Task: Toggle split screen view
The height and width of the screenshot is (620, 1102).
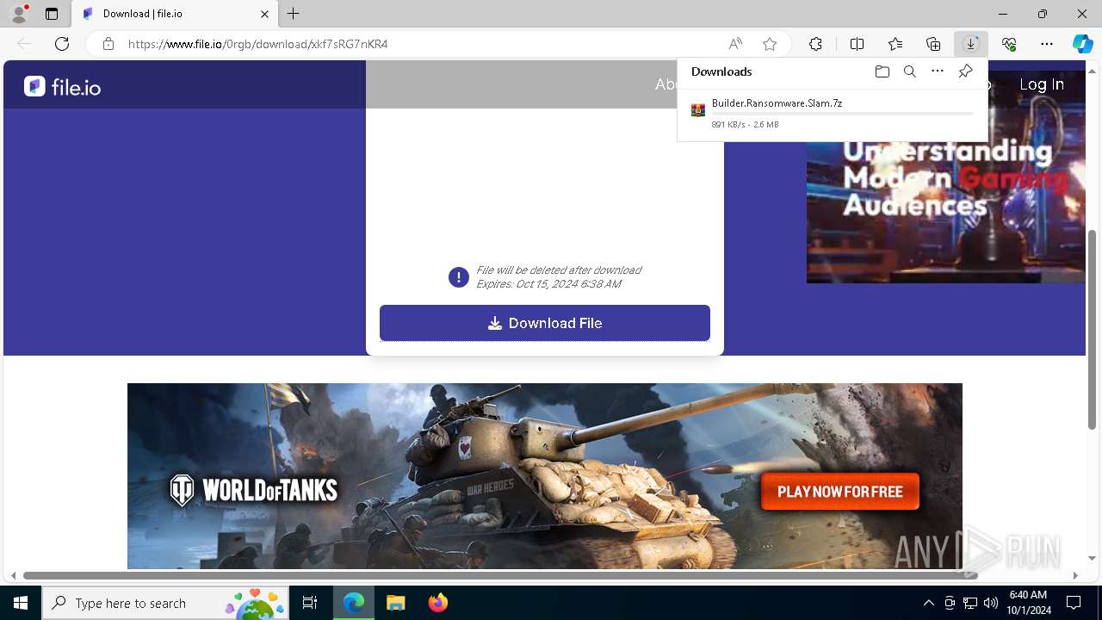Action: pyautogui.click(x=857, y=44)
